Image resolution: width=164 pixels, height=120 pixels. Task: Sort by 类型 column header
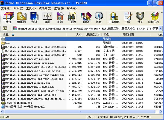111,35
